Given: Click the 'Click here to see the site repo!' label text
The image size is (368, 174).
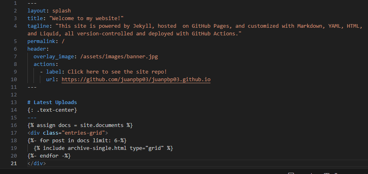Looking at the screenshot, I should coord(117,72).
